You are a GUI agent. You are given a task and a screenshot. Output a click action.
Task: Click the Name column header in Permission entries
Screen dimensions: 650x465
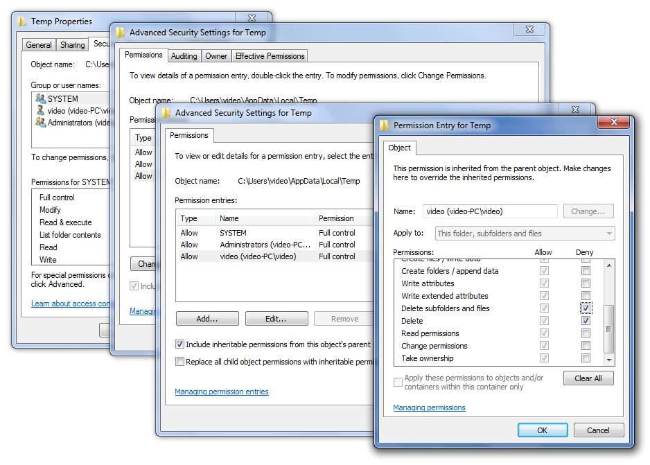pyautogui.click(x=265, y=218)
